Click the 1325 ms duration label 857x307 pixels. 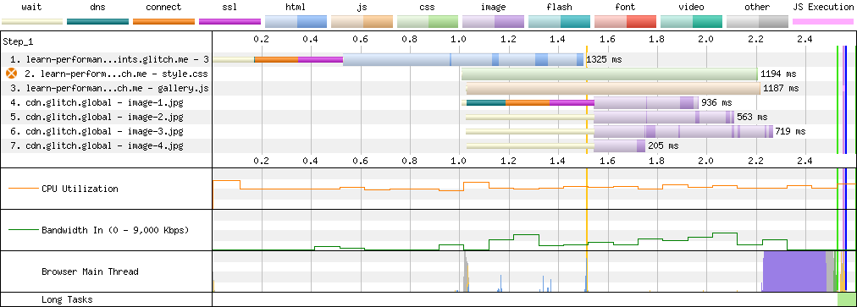tap(604, 59)
